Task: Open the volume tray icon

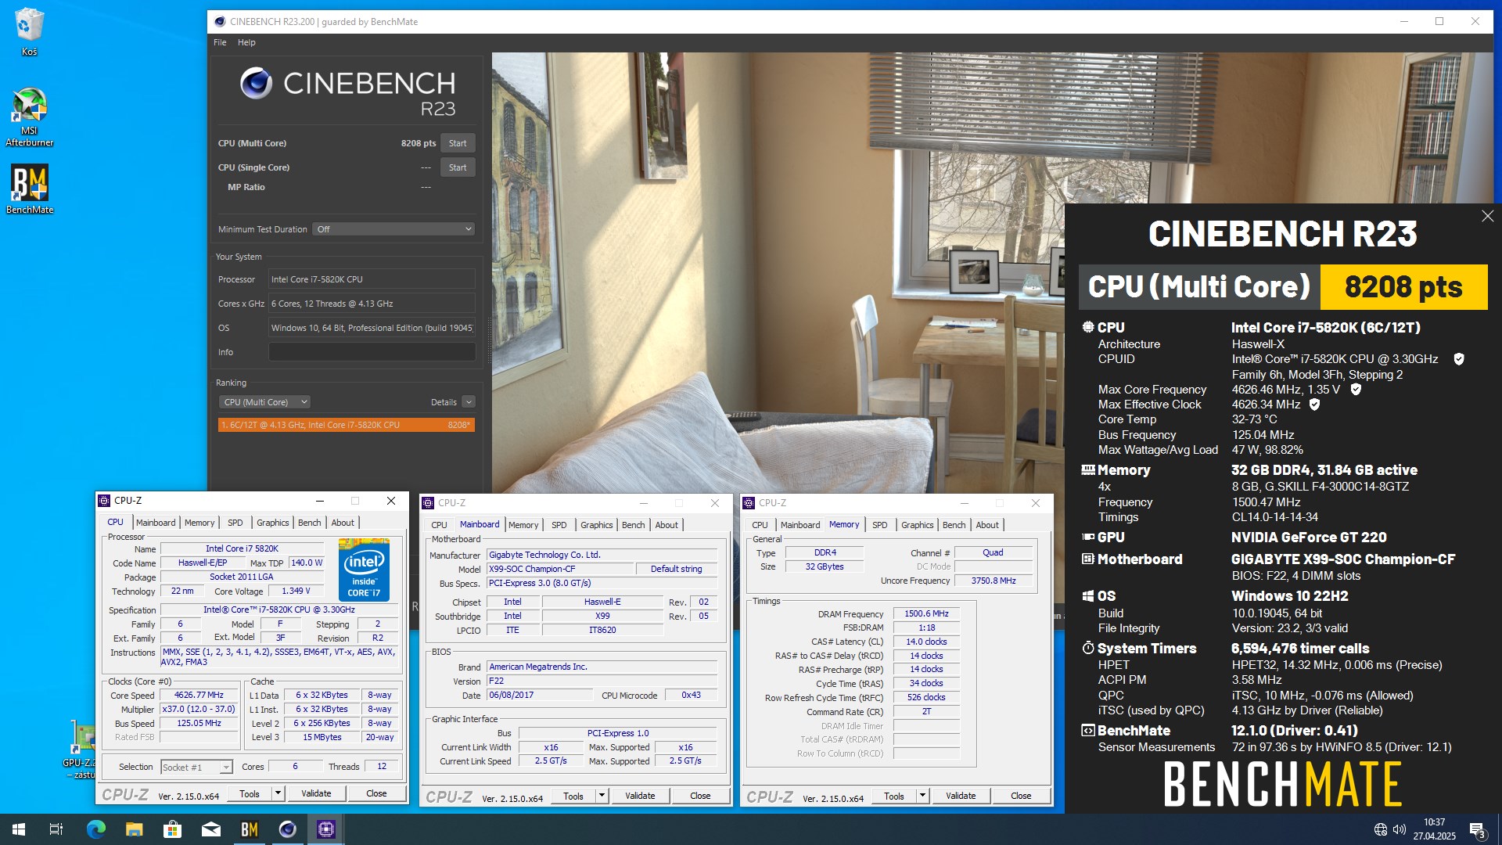Action: point(1400,829)
